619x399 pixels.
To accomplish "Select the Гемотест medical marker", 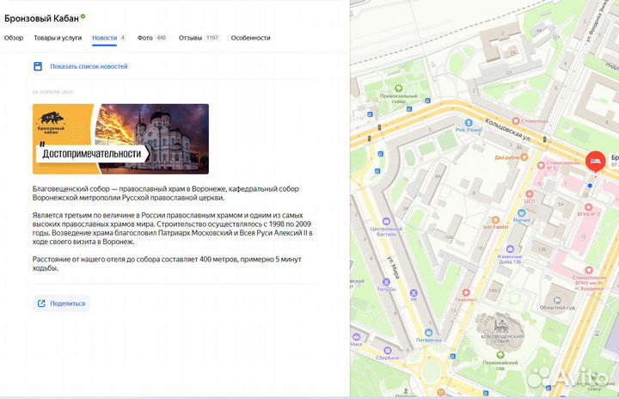I will click(x=466, y=292).
